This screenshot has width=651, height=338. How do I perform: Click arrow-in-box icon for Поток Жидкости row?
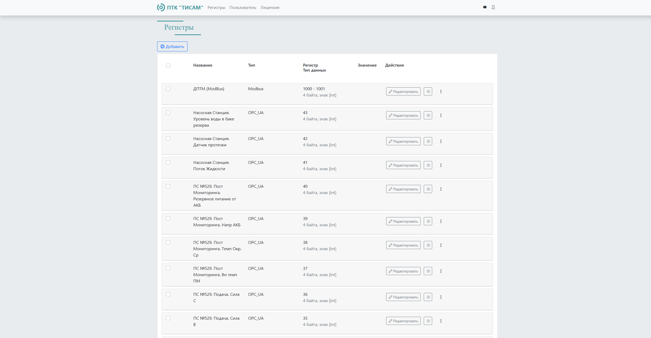tap(428, 165)
